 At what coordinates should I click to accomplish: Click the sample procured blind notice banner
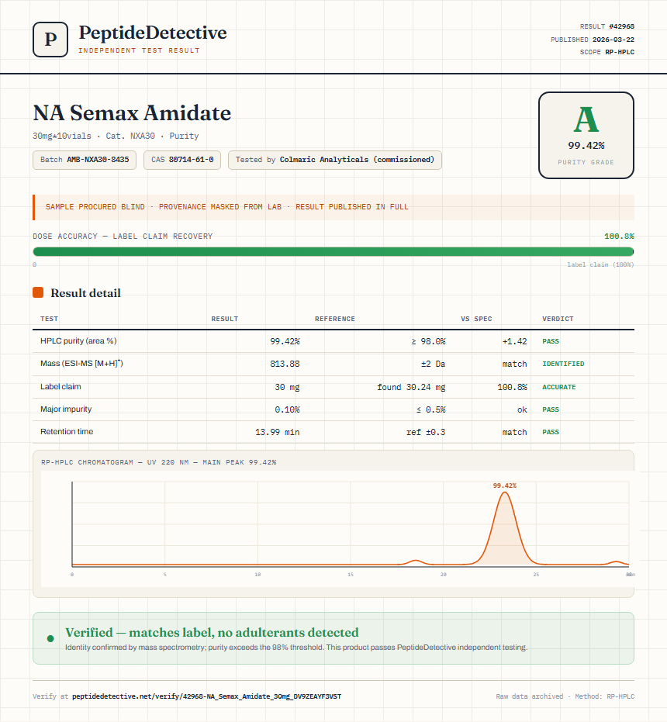coord(333,207)
